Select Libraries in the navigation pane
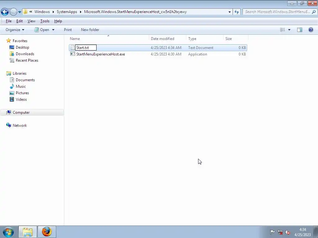Image resolution: width=318 pixels, height=238 pixels. pos(20,73)
